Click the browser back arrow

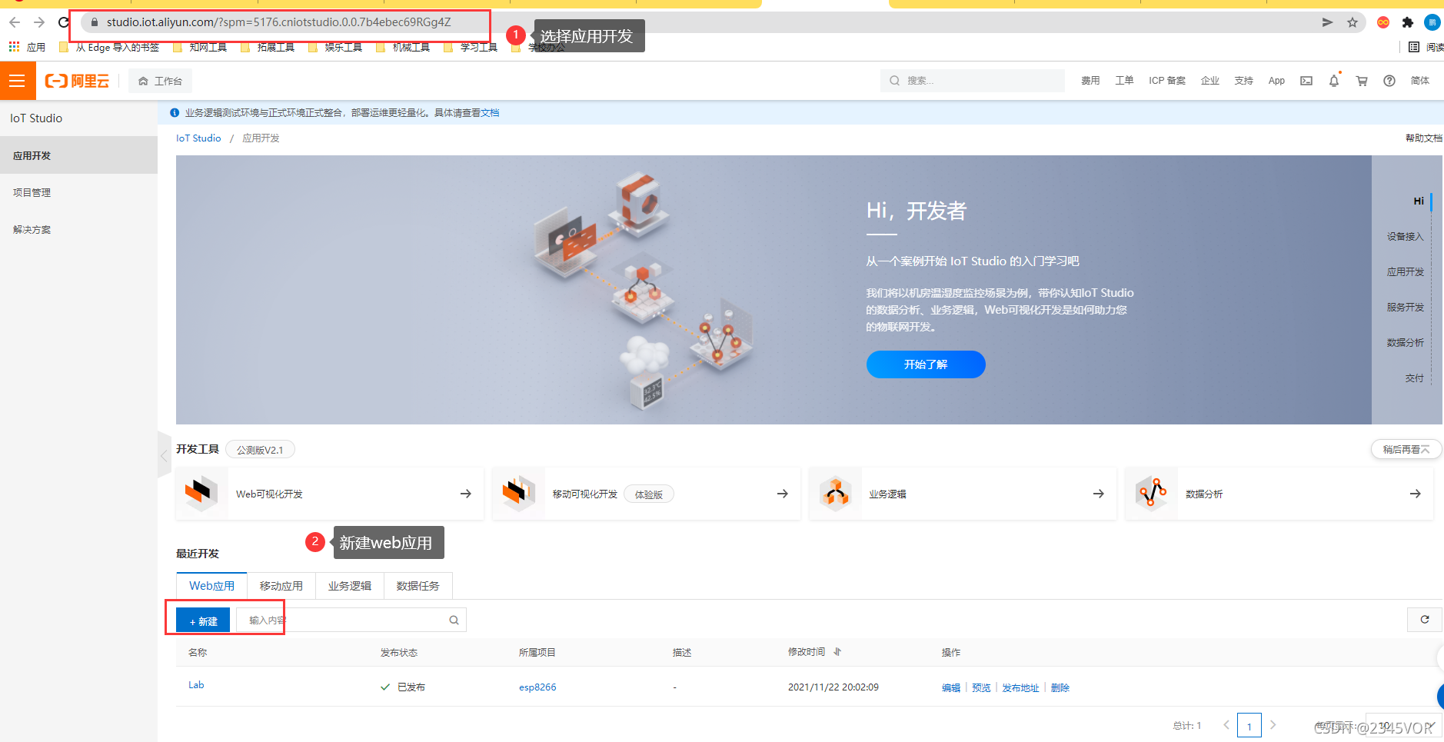tap(15, 22)
